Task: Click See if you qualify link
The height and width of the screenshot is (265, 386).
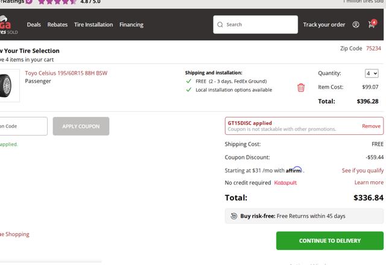Action: pyautogui.click(x=362, y=170)
